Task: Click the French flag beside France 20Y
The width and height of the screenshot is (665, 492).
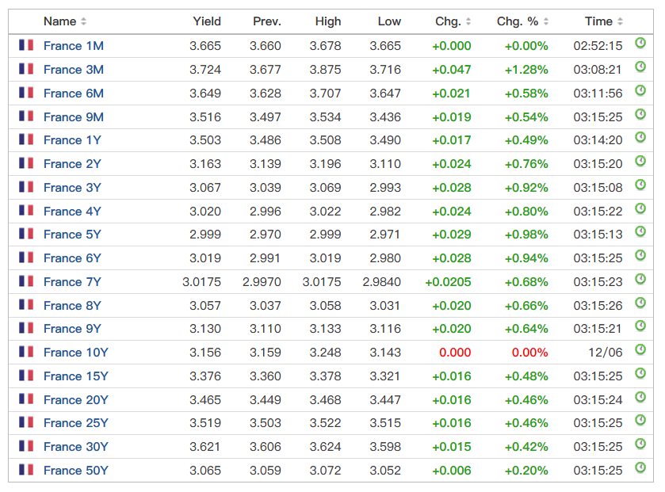Action: point(26,399)
